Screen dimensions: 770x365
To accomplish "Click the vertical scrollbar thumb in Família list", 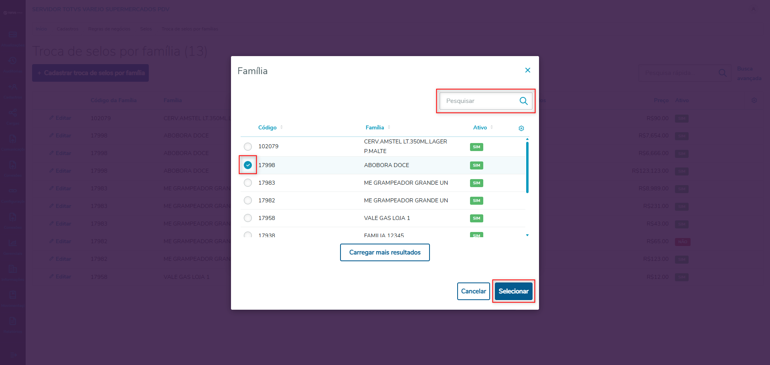I will click(527, 167).
